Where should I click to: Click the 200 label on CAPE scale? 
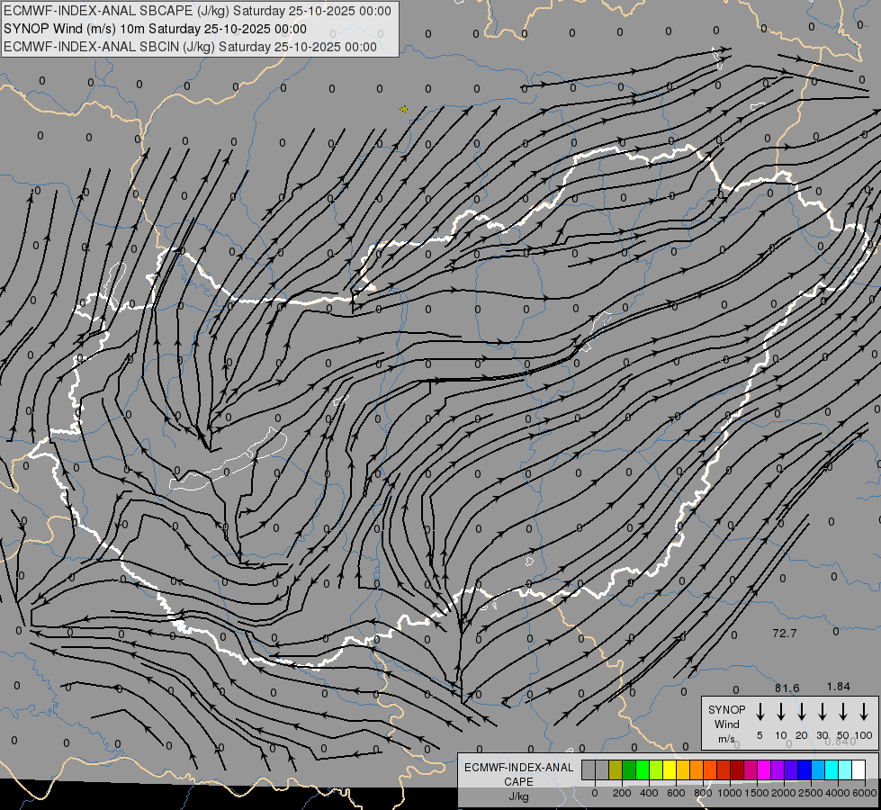(622, 793)
